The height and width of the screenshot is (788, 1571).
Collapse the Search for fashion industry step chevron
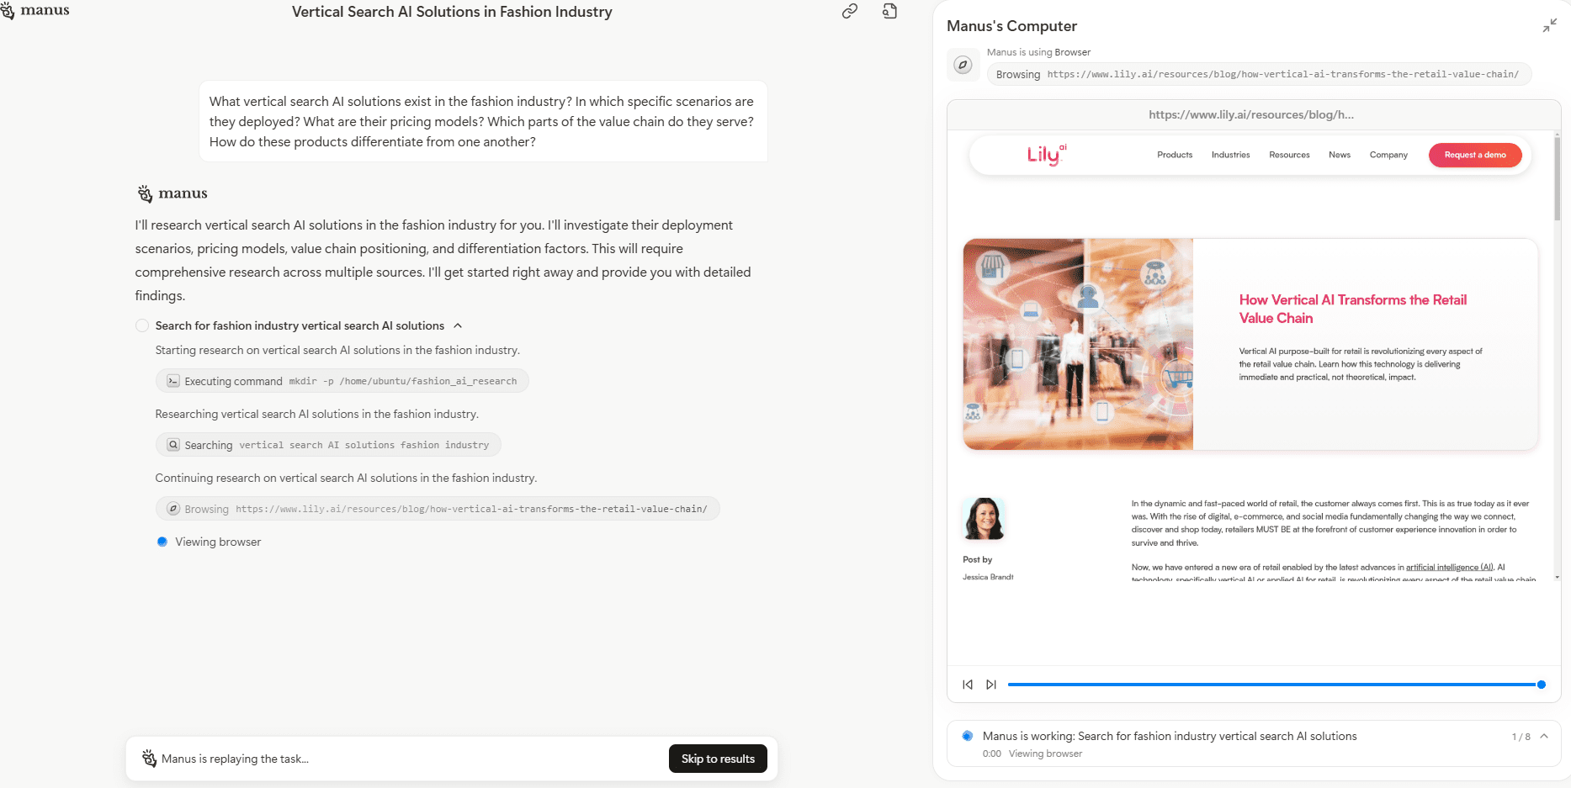click(458, 325)
